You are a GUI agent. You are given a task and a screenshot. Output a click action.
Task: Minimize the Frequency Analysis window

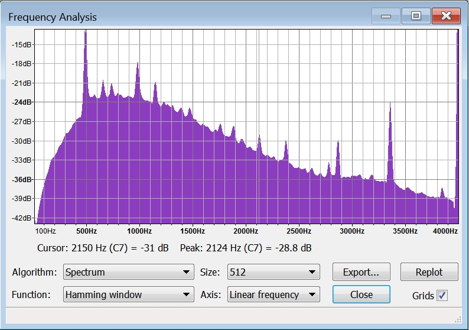pyautogui.click(x=386, y=16)
